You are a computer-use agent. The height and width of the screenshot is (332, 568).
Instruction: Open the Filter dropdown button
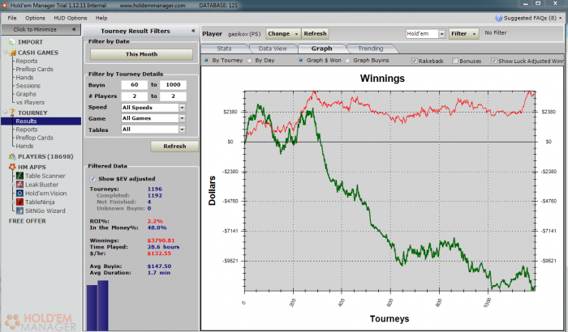(x=463, y=34)
